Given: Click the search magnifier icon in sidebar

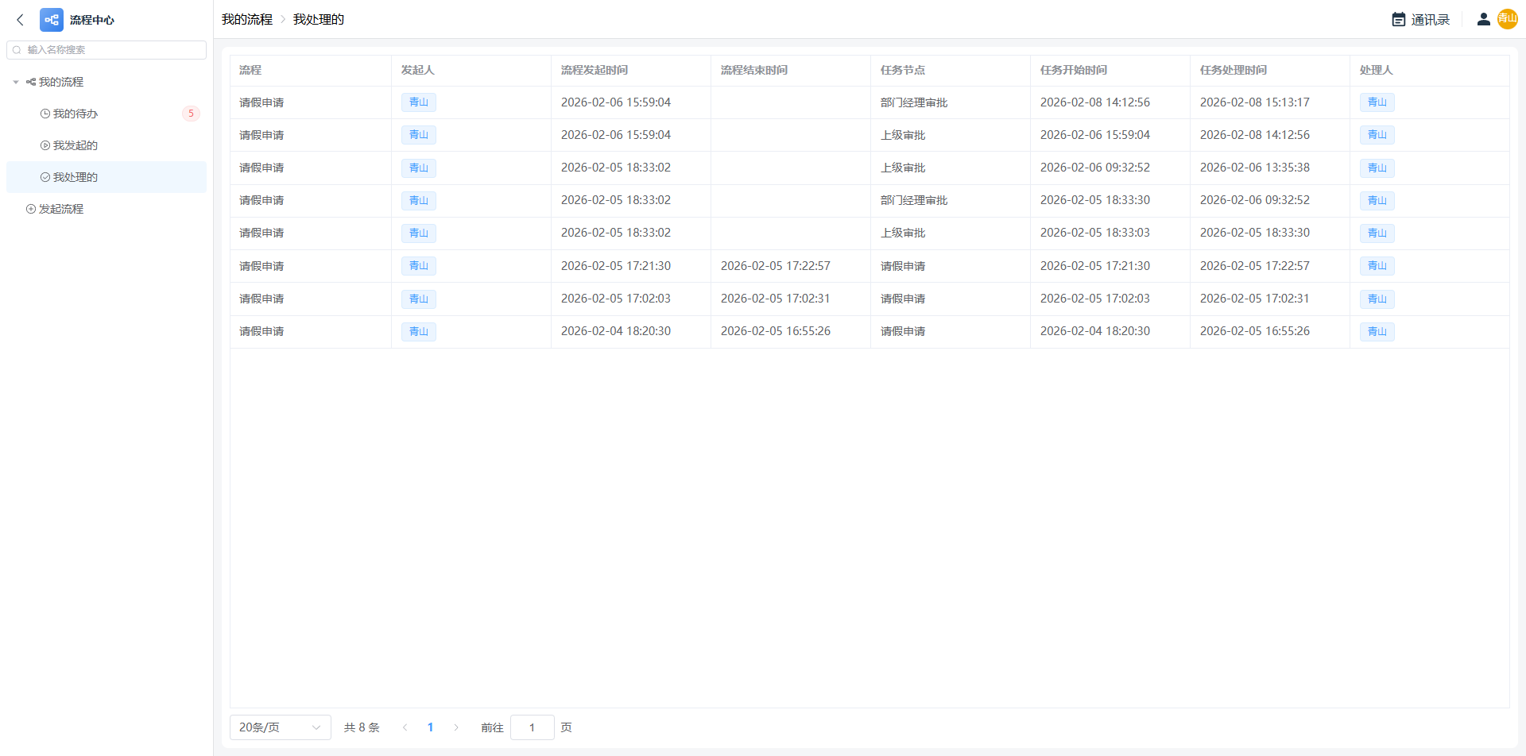Looking at the screenshot, I should point(17,50).
